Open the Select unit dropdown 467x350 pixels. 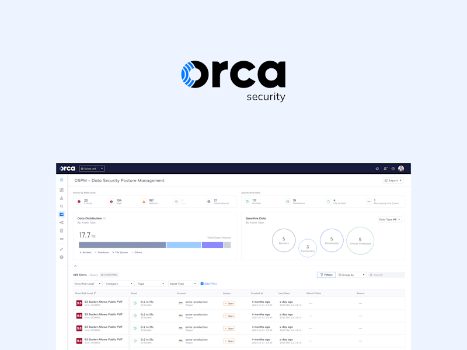[x=92, y=169]
